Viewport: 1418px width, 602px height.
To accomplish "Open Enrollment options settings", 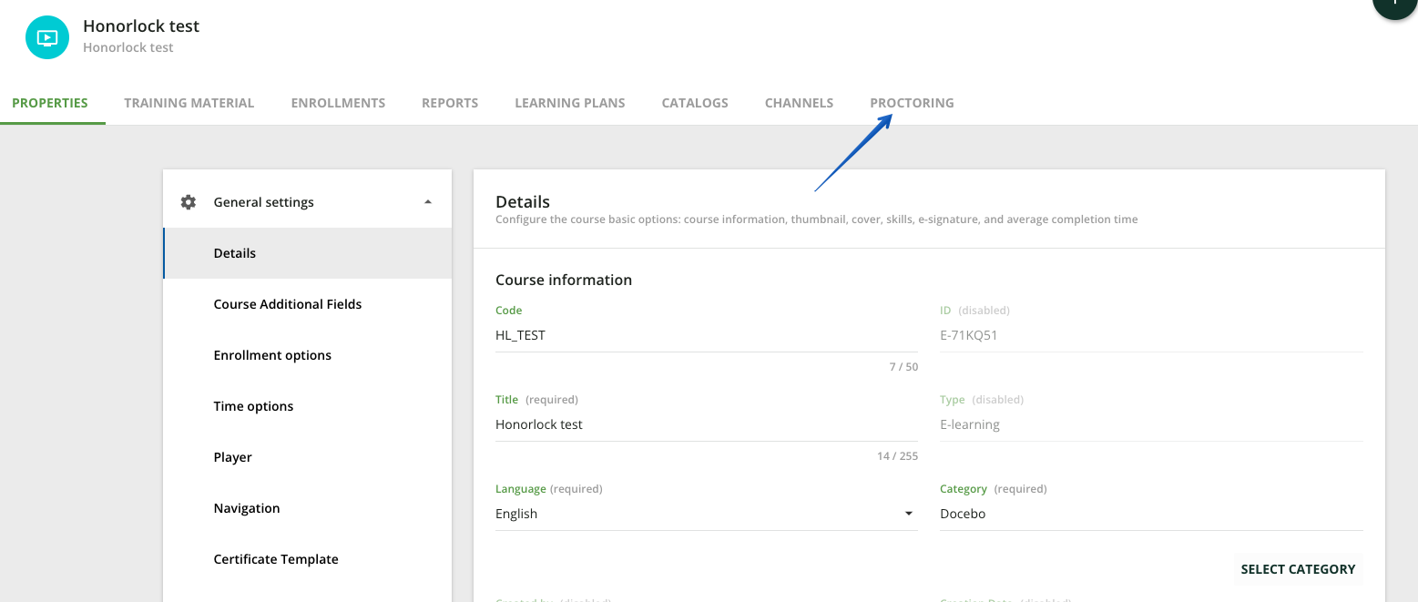I will [x=308, y=355].
